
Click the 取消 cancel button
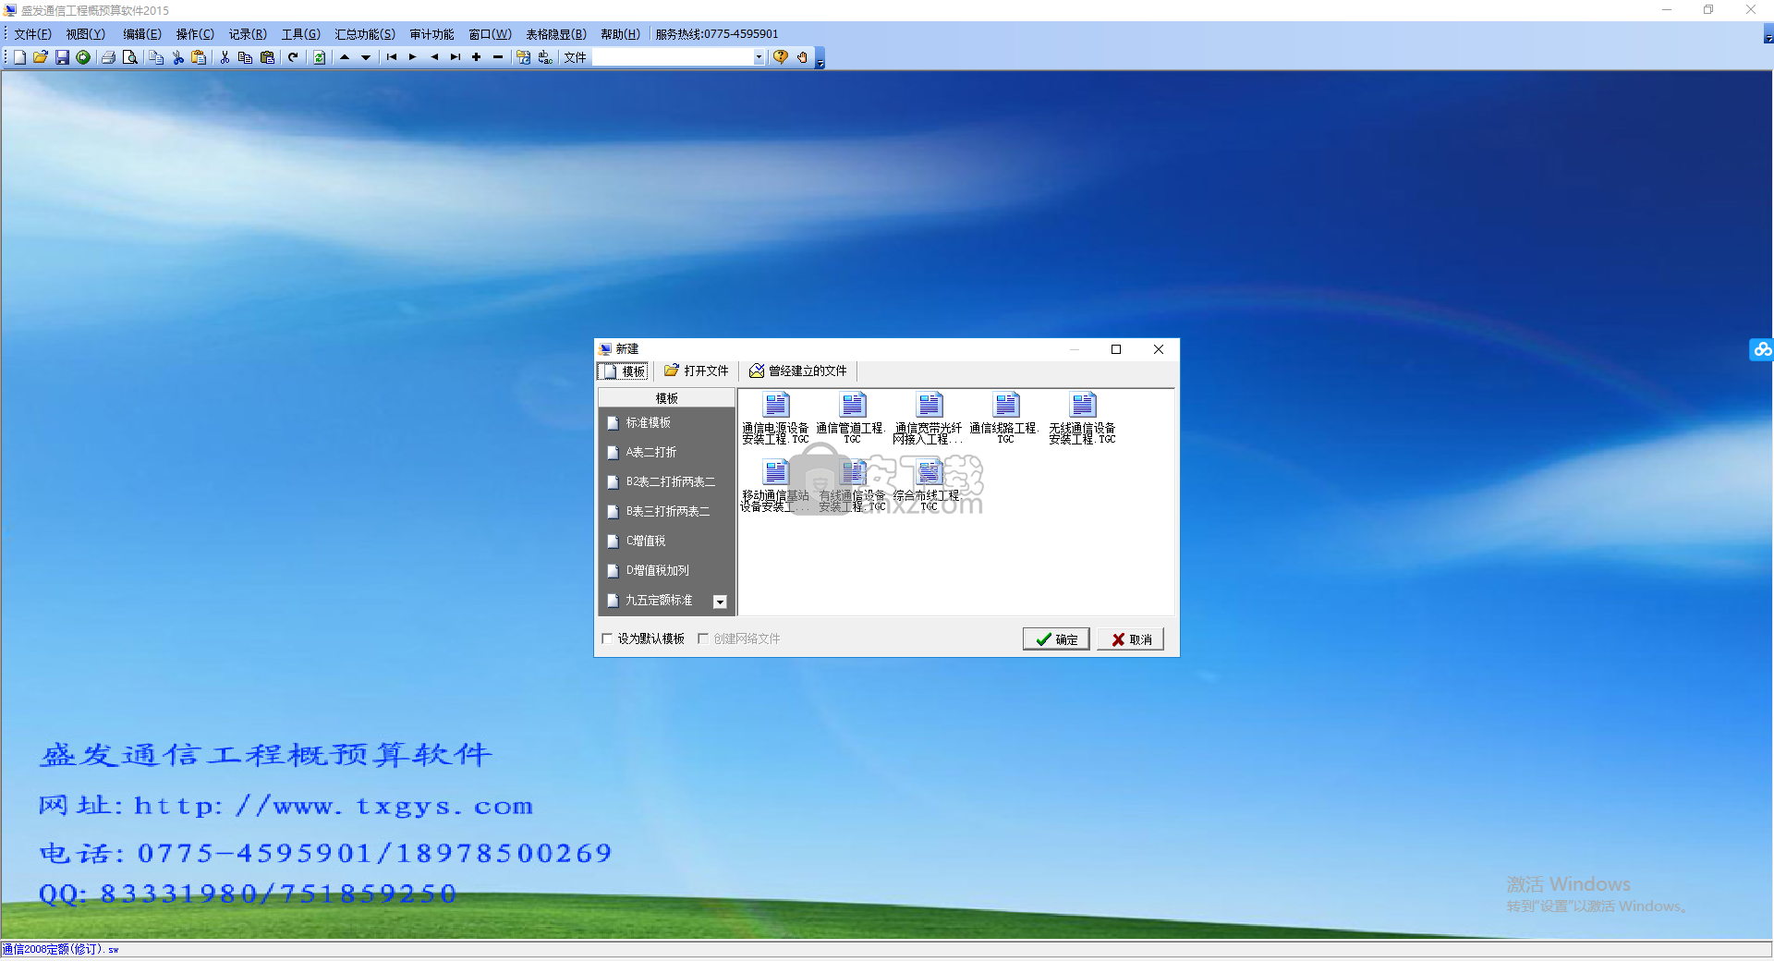click(x=1131, y=639)
